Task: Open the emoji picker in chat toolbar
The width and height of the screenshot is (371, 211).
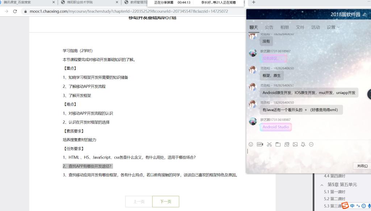Action: [251, 144]
